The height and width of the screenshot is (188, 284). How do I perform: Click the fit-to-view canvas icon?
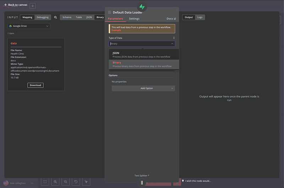point(45,182)
